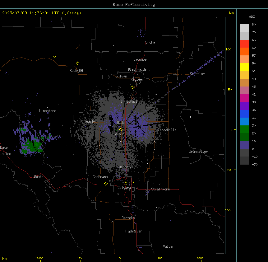Click the RockyMH label
Image resolution: width=268 pixels, height=262 pixels.
[x=76, y=71]
